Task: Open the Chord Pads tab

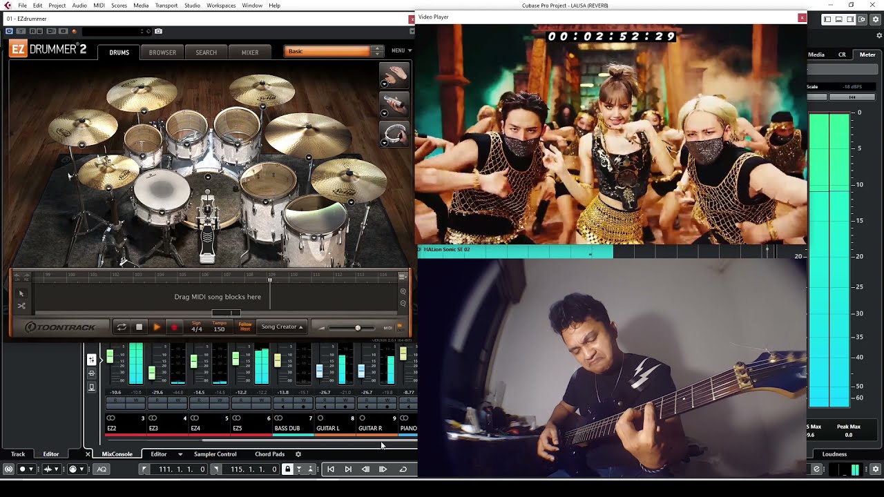Action: [269, 454]
